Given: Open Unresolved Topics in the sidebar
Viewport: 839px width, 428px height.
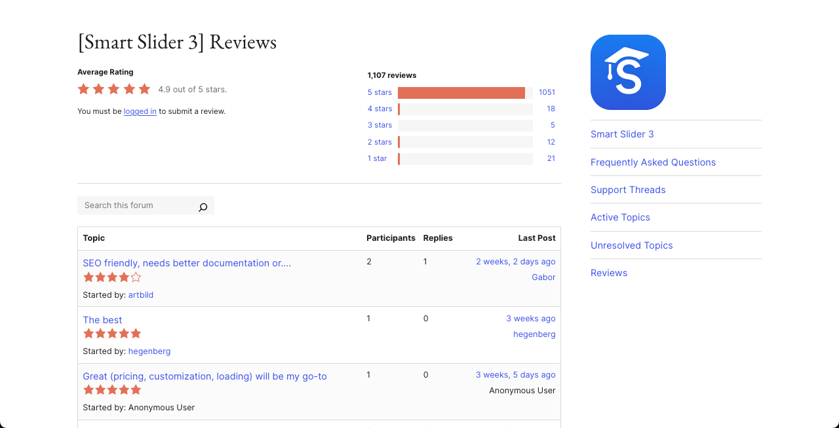Looking at the screenshot, I should click(x=631, y=245).
